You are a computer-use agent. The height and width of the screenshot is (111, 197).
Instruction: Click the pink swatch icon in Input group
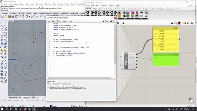(x=132, y=12)
